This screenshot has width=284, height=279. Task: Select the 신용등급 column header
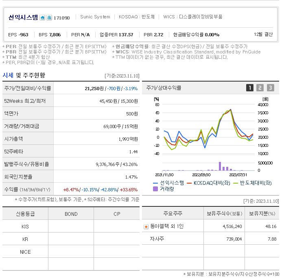25,214
